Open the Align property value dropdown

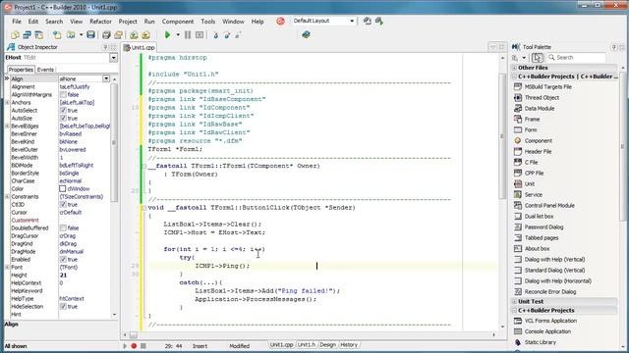click(x=106, y=78)
